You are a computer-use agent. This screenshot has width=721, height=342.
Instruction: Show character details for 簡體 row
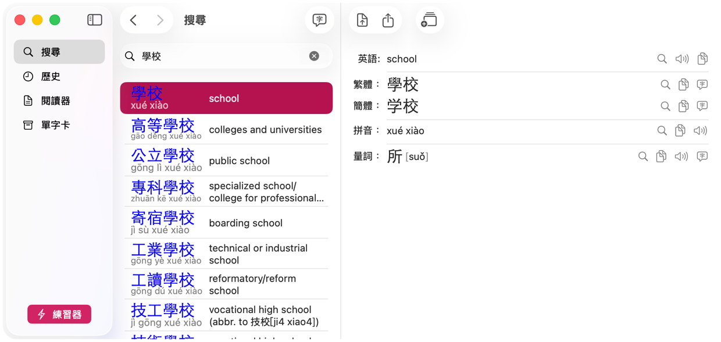[x=702, y=106]
